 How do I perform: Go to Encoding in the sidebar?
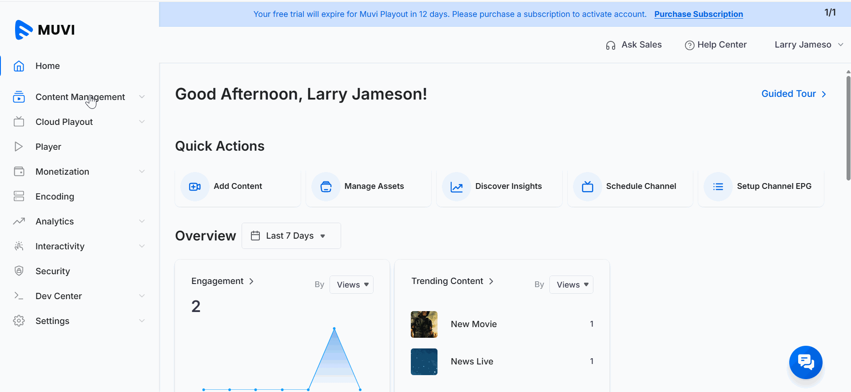coord(55,196)
